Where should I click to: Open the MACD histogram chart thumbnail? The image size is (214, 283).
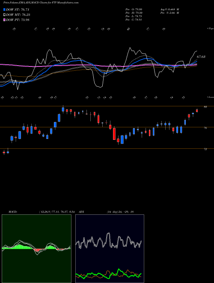pyautogui.click(x=36, y=249)
